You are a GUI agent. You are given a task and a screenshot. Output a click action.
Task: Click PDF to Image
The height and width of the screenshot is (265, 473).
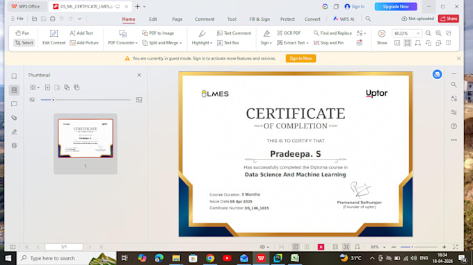[158, 33]
